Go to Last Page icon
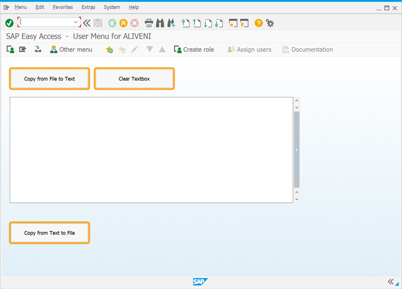Screen dimensions: 402x289 point(219,23)
